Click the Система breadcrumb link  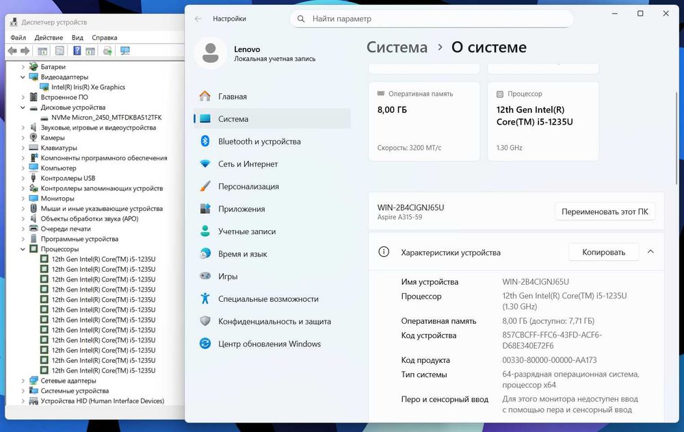(397, 47)
